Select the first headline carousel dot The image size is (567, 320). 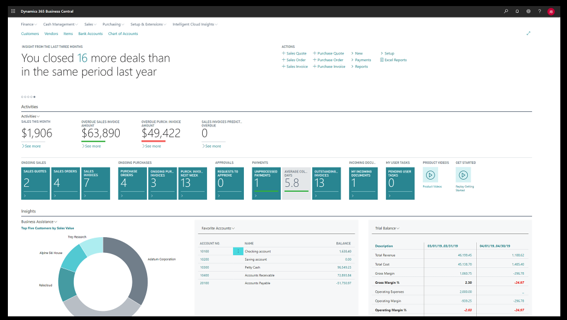22,97
